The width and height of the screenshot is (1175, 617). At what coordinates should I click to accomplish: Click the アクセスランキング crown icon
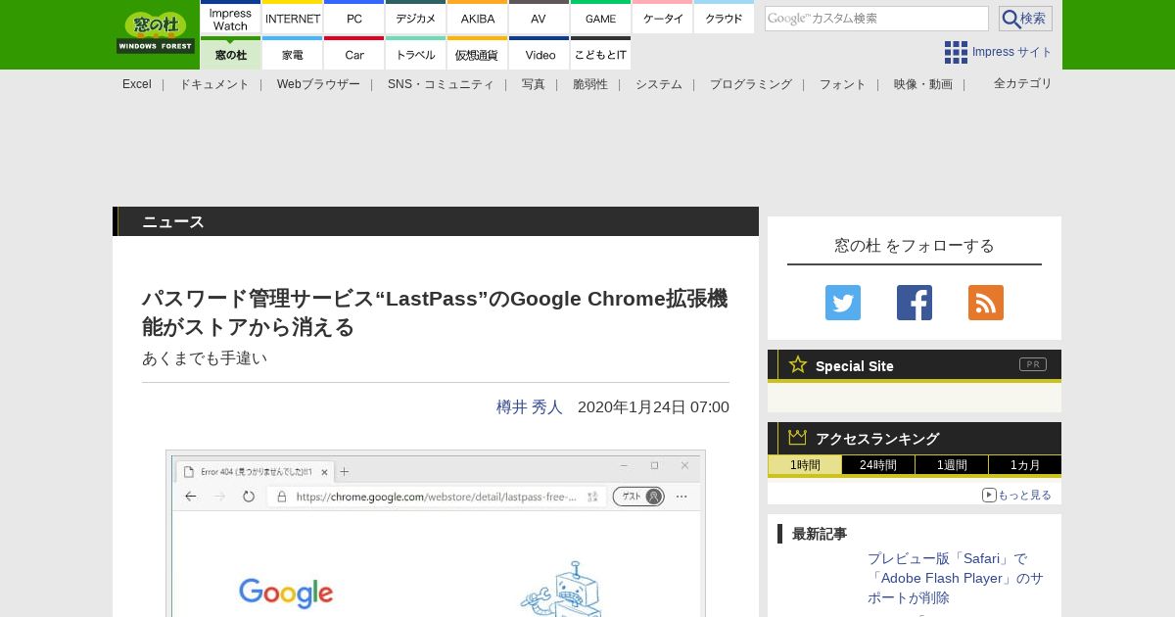pos(798,438)
